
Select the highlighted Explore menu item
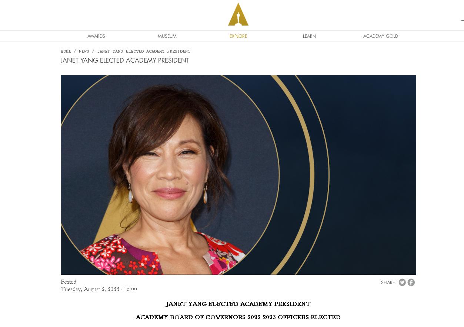[238, 36]
